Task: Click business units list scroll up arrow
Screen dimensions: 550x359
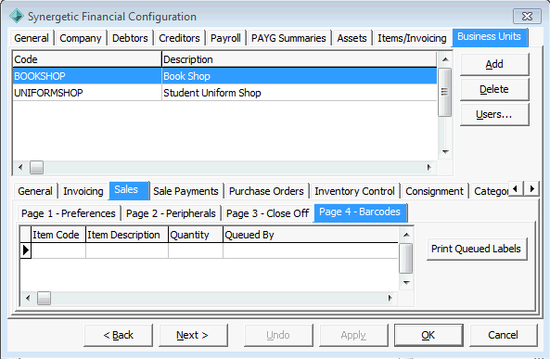Action: click(x=445, y=59)
